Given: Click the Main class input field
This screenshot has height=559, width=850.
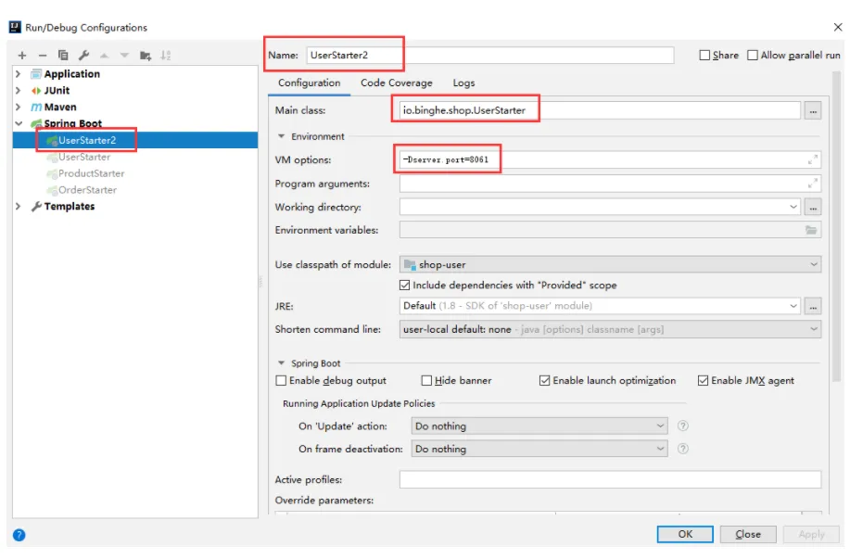Looking at the screenshot, I should (x=600, y=110).
